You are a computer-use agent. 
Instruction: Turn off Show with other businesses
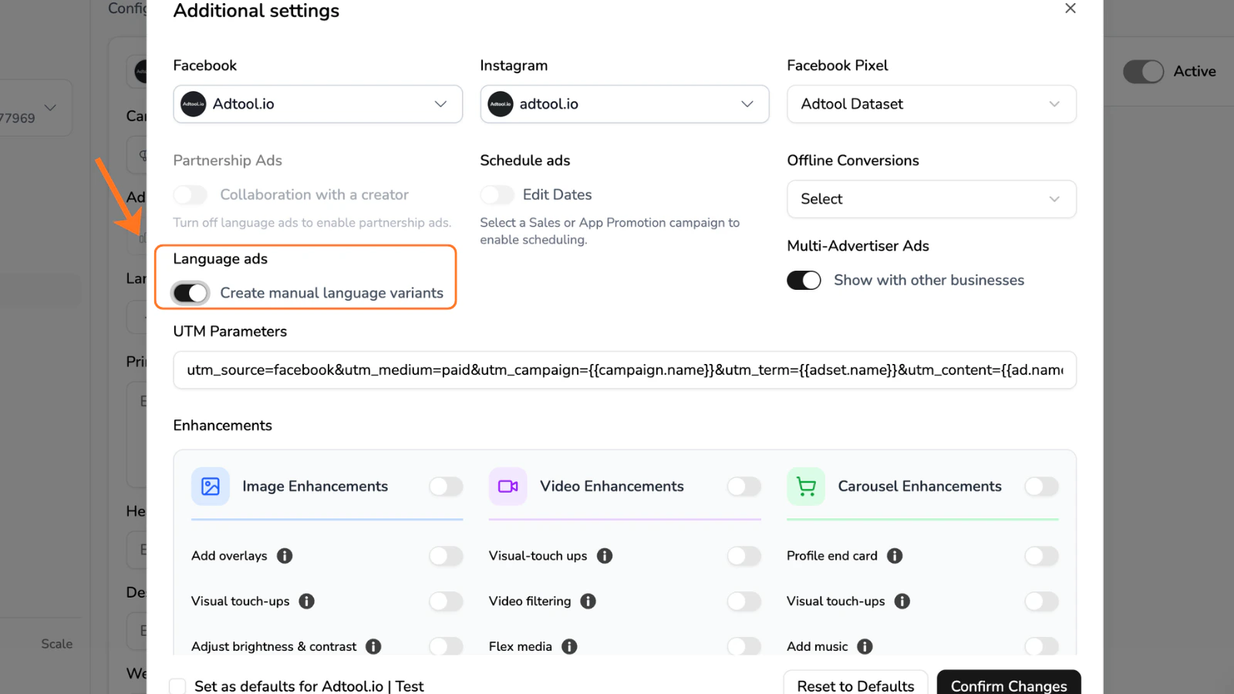(804, 280)
